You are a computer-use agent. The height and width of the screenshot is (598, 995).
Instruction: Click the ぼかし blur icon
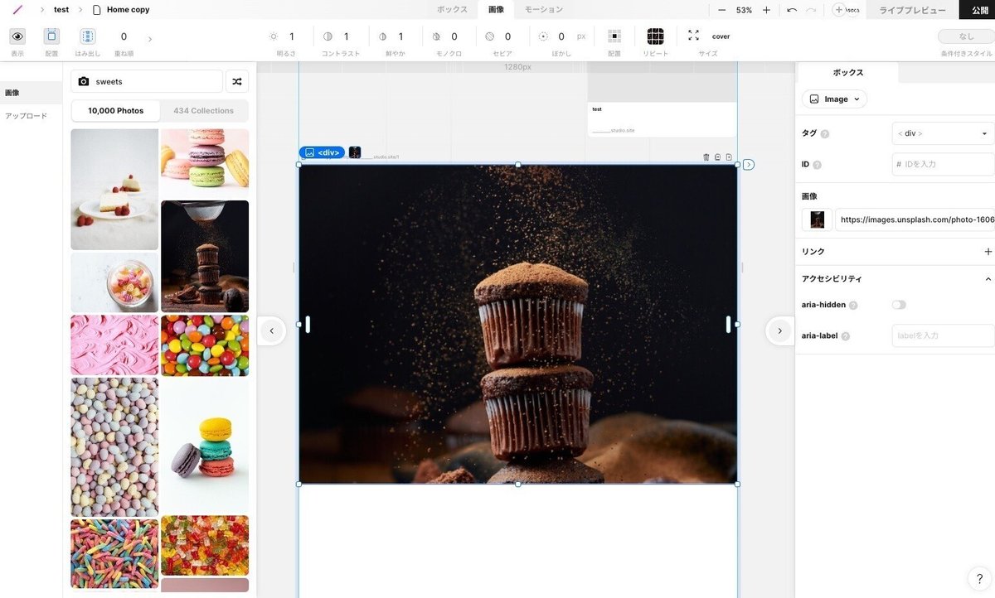[543, 36]
